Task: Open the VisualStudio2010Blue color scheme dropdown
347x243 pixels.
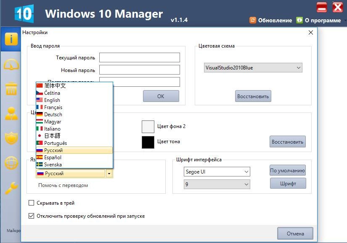Action: (x=253, y=68)
